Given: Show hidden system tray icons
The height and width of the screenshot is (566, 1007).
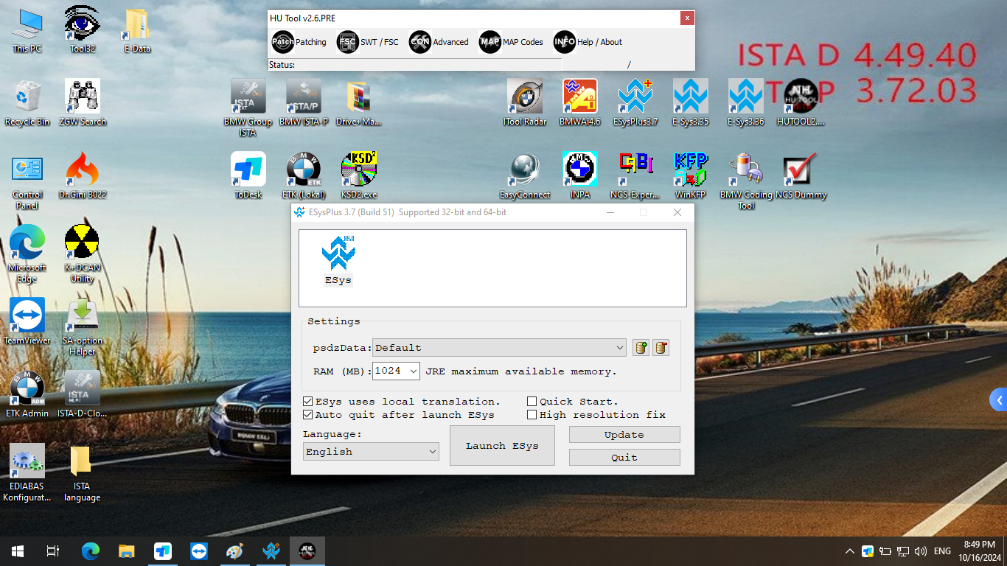Looking at the screenshot, I should [x=850, y=551].
